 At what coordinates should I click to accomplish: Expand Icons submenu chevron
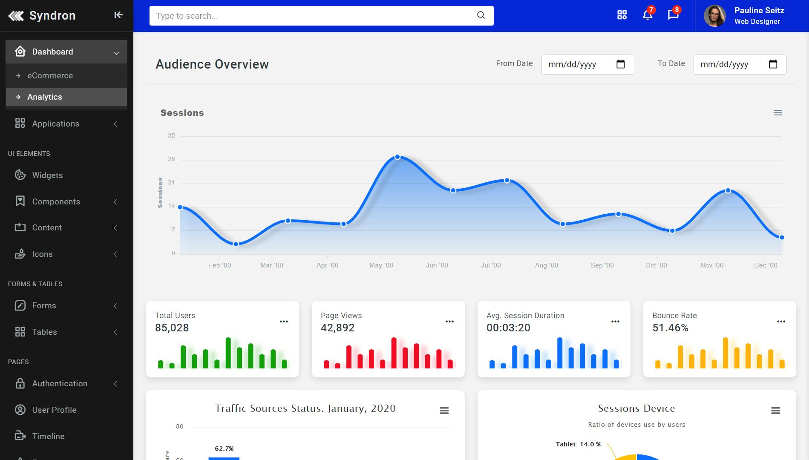(115, 254)
